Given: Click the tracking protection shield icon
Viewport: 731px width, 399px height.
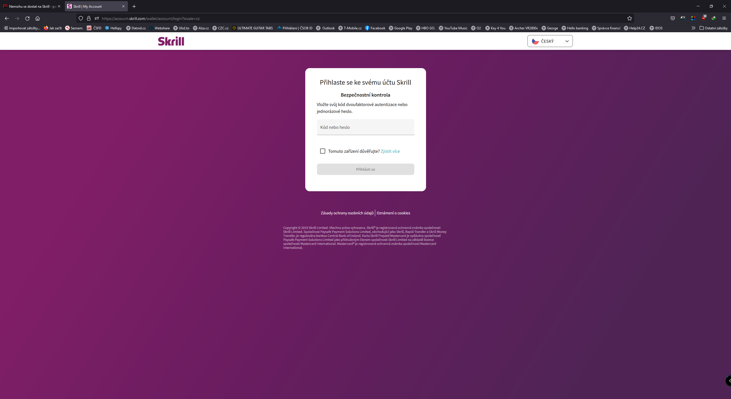Looking at the screenshot, I should click(81, 19).
